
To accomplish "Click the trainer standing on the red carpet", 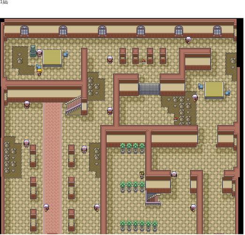I will click(x=46, y=208).
